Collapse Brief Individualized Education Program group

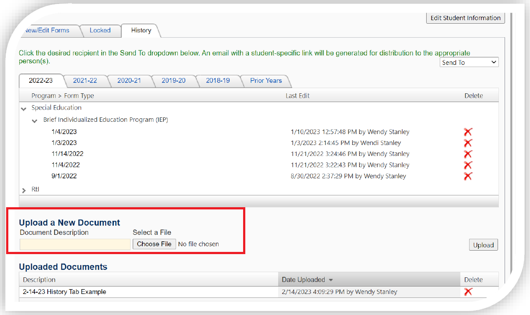point(35,120)
